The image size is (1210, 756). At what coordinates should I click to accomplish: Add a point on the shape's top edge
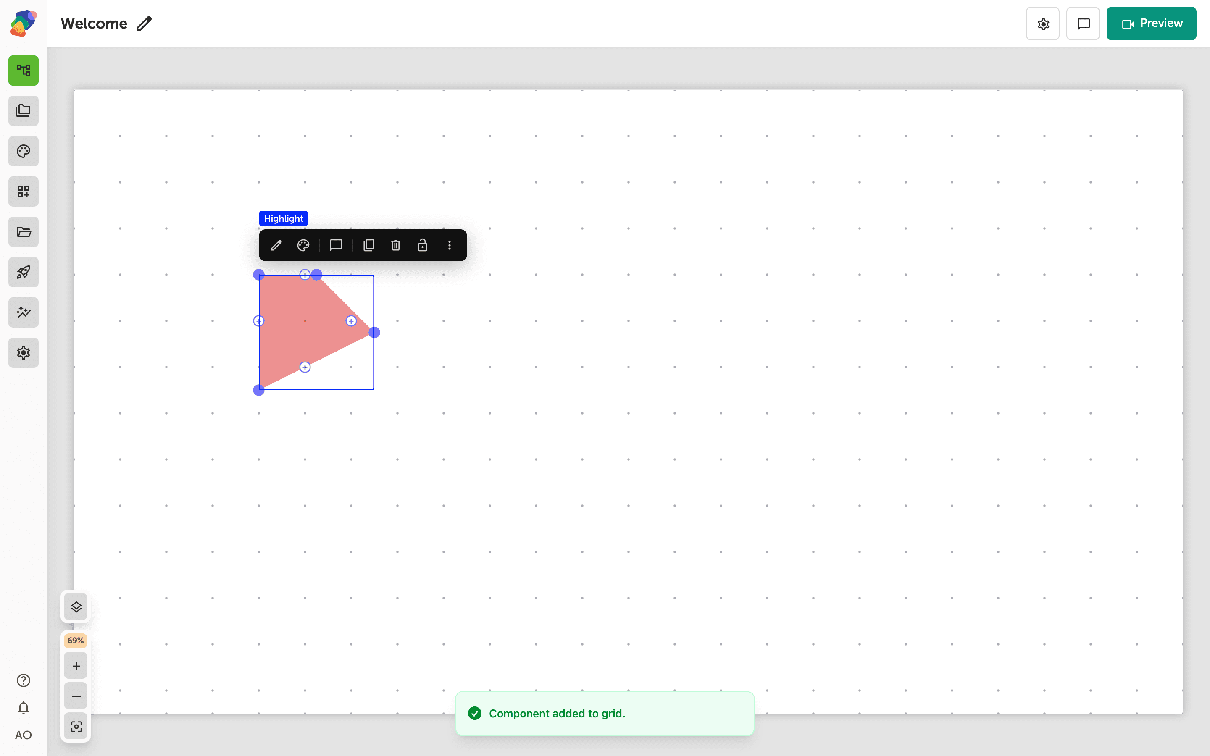coord(305,275)
